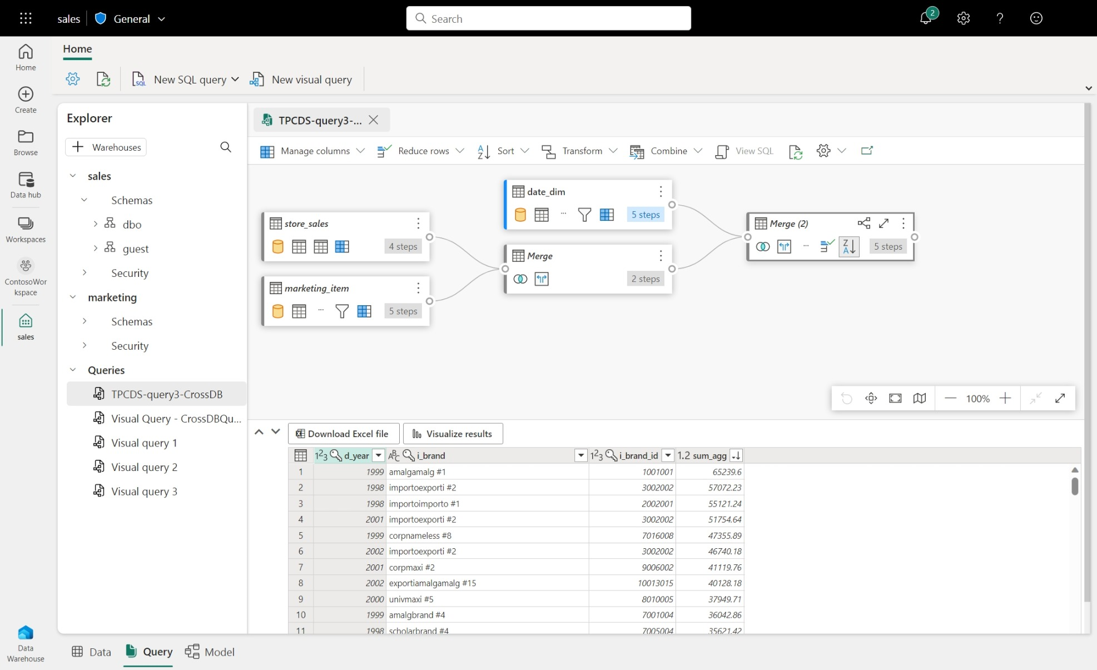Click Download Excel file button
The width and height of the screenshot is (1097, 670).
pos(343,434)
